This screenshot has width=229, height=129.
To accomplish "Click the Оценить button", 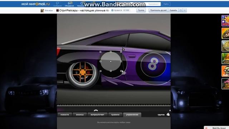I will point(173,10).
